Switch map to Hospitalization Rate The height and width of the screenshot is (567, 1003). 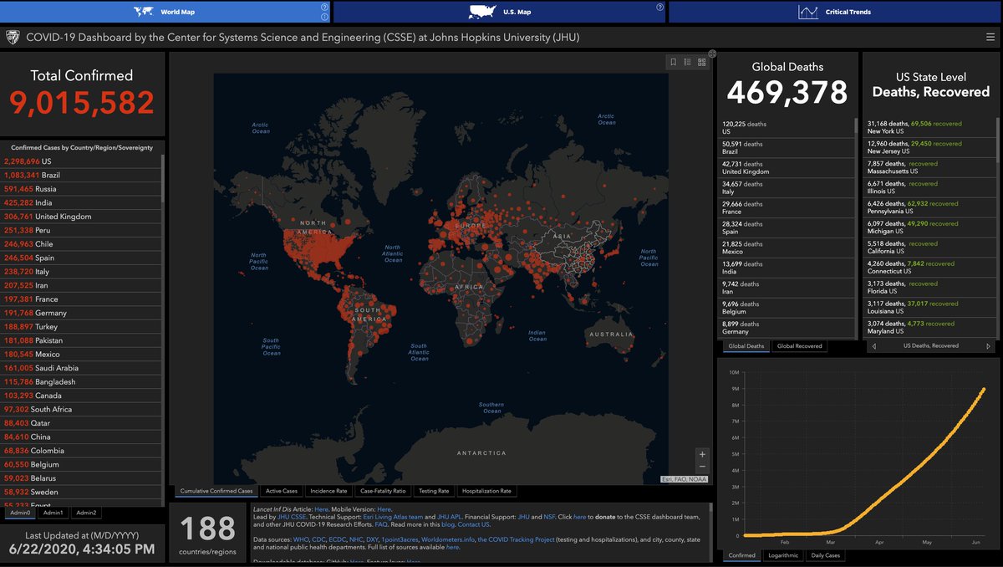(x=486, y=491)
